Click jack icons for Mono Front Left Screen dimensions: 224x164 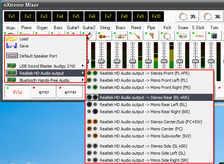point(92,80)
